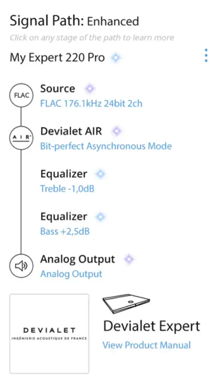Viewport: 220px width, 384px height.
Task: Click blue star next to Treble Equalizer
Action: [x=100, y=174]
